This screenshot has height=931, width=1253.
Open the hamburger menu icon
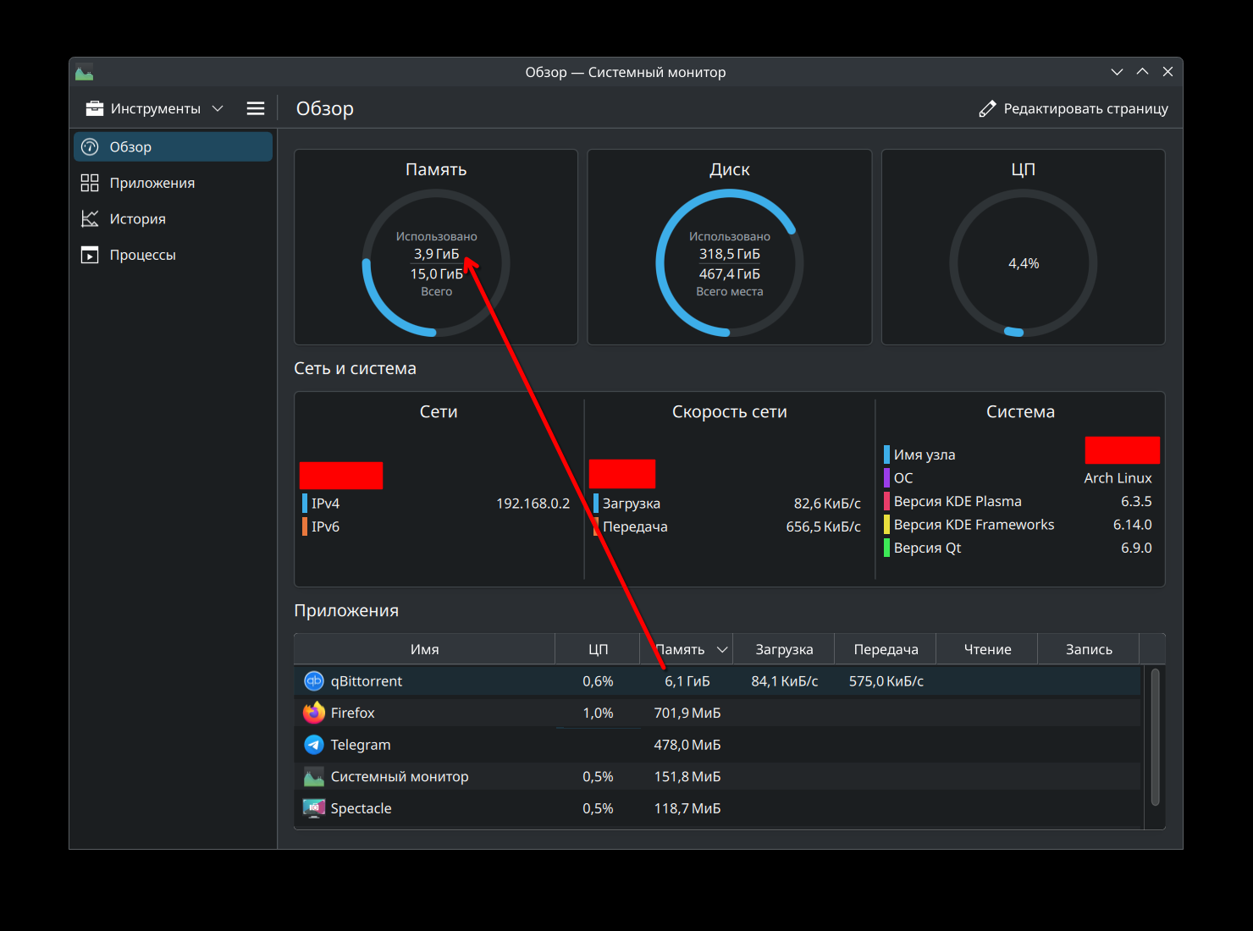click(x=256, y=108)
